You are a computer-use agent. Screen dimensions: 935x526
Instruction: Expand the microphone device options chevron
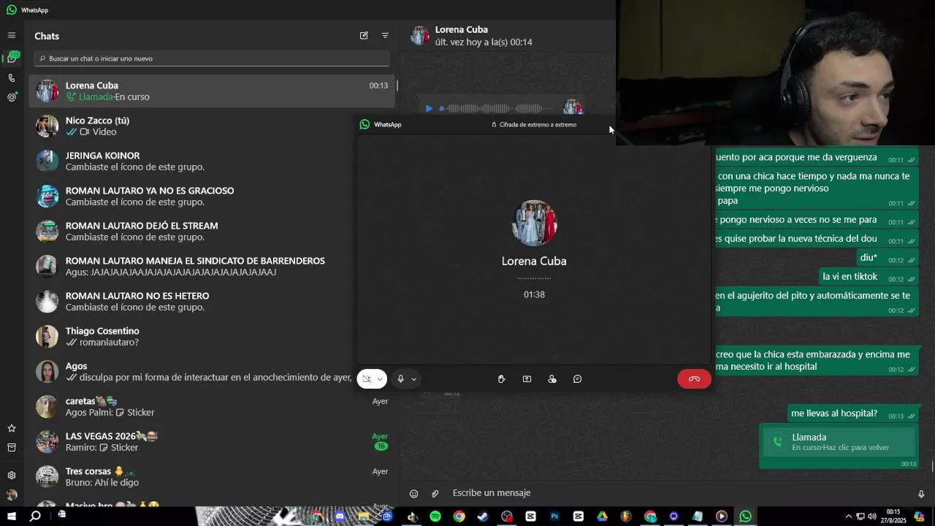[413, 379]
